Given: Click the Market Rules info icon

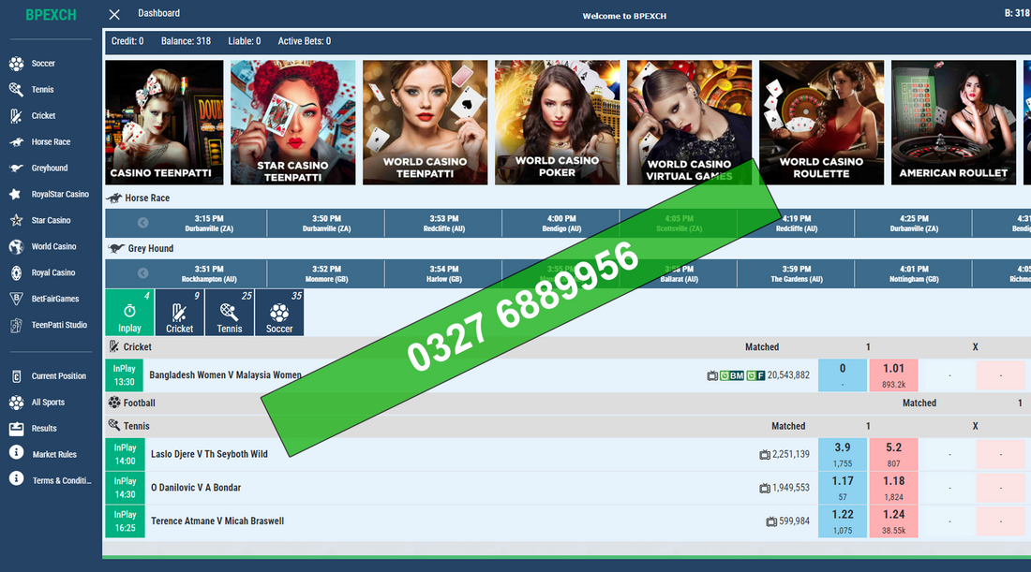Looking at the screenshot, I should click(16, 454).
